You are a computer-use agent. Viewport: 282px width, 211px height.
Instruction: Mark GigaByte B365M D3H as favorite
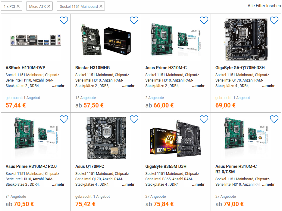pyautogui.click(x=204, y=119)
